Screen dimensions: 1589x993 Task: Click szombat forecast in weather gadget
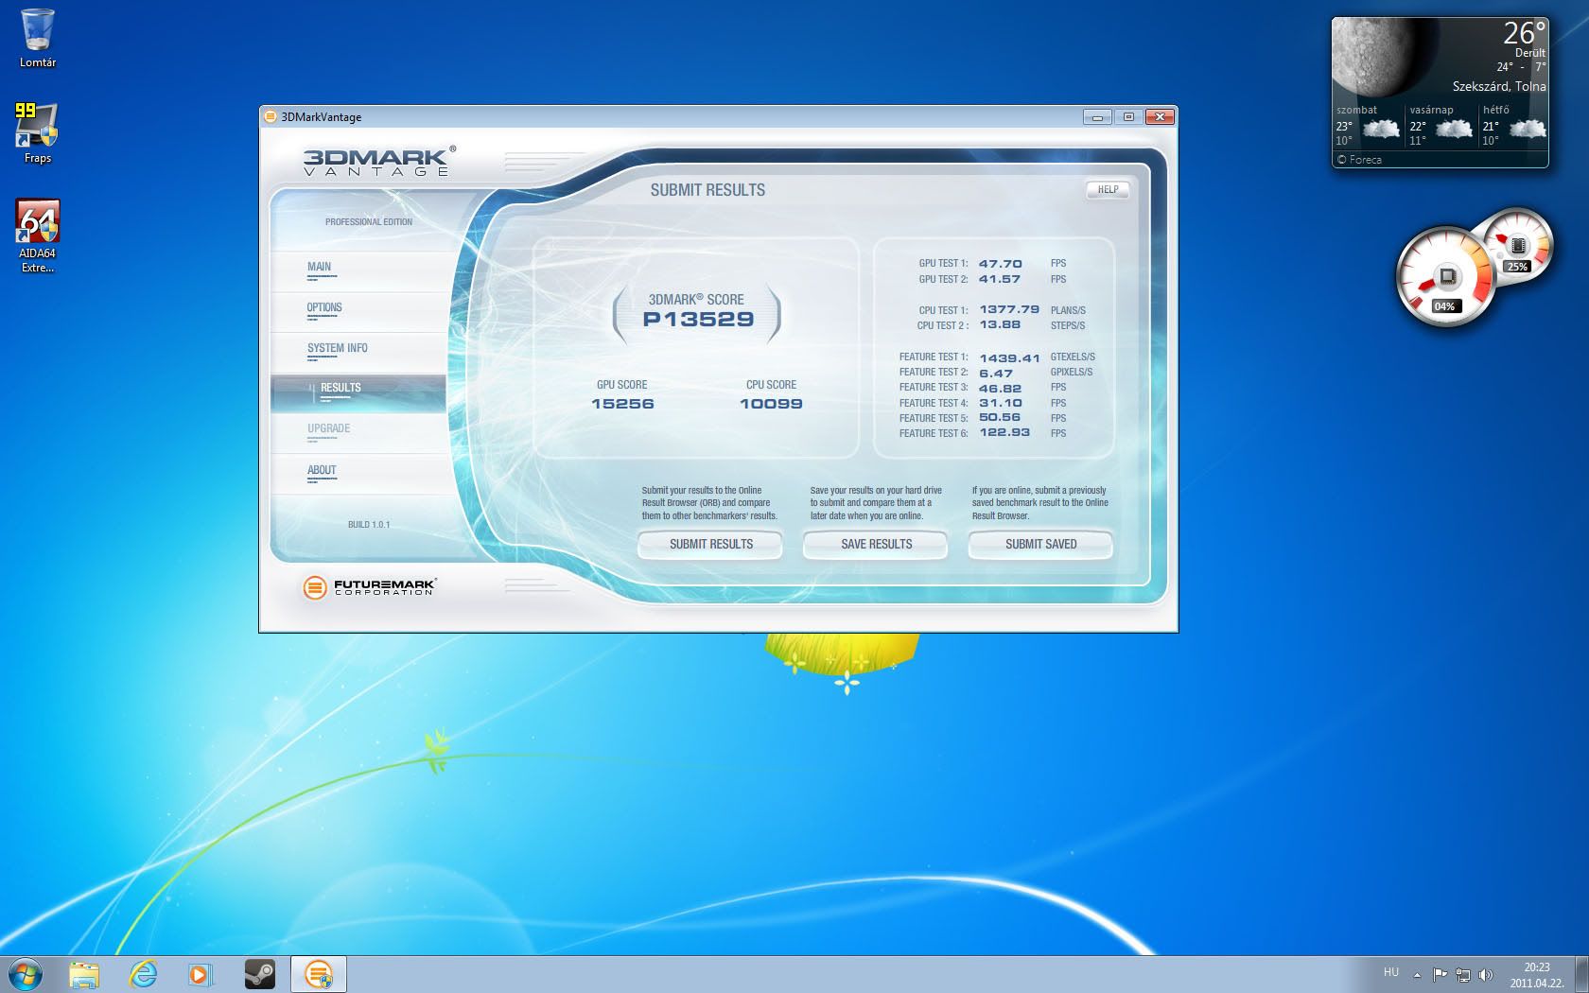tap(1367, 126)
